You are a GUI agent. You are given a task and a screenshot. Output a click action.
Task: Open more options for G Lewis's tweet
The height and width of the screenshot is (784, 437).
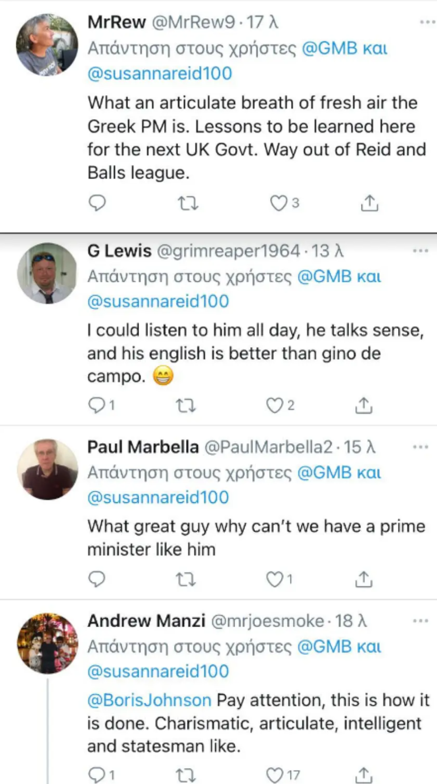point(420,251)
